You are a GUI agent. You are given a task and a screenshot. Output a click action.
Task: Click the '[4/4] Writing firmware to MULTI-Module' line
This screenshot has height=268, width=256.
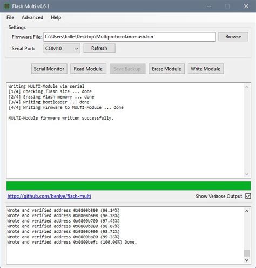tap(66, 107)
